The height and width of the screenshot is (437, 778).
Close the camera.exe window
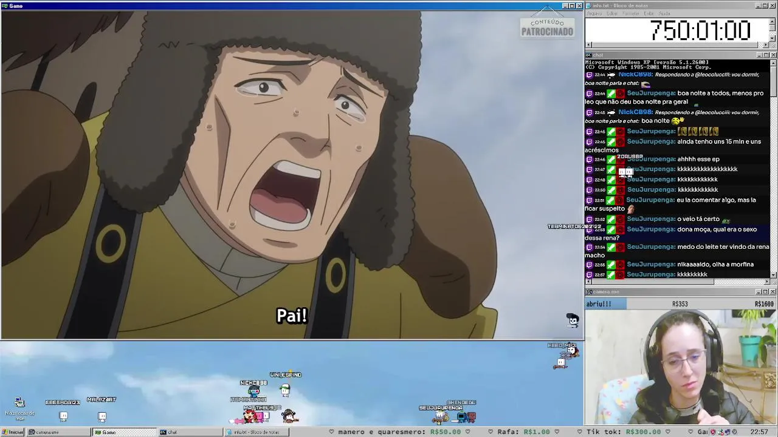(773, 292)
